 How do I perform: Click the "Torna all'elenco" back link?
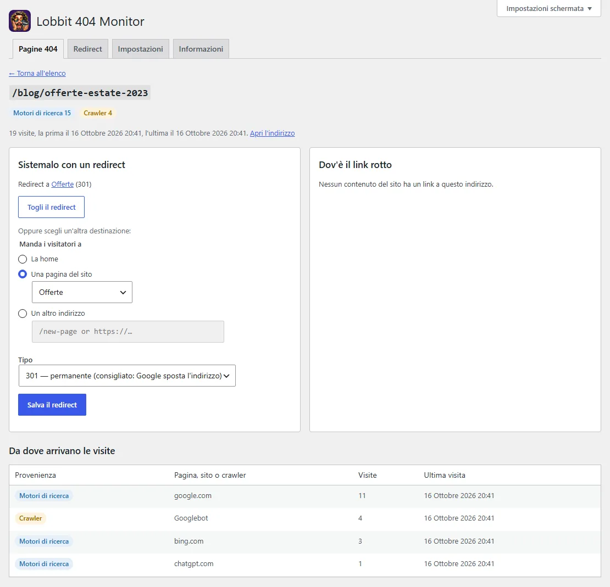(x=37, y=74)
